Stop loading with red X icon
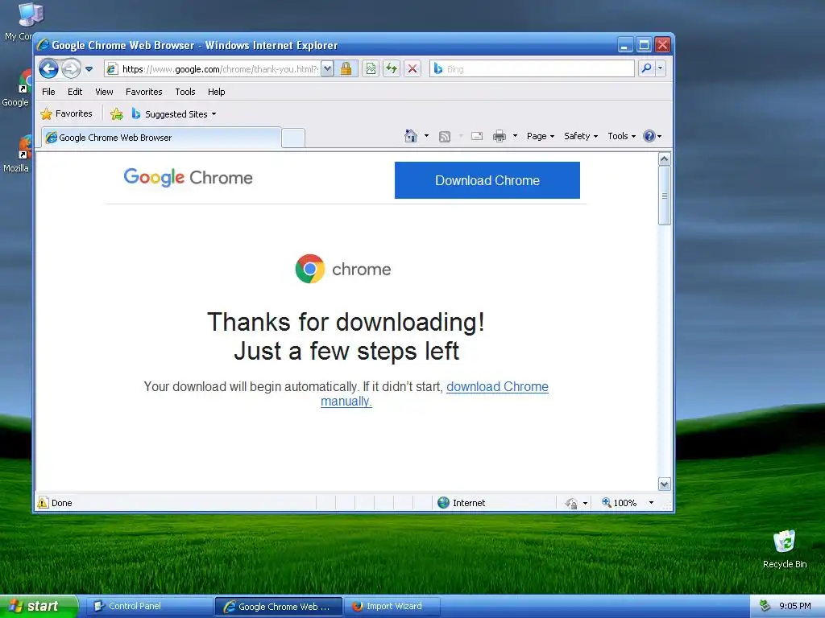Screen dimensions: 825x618 point(412,69)
